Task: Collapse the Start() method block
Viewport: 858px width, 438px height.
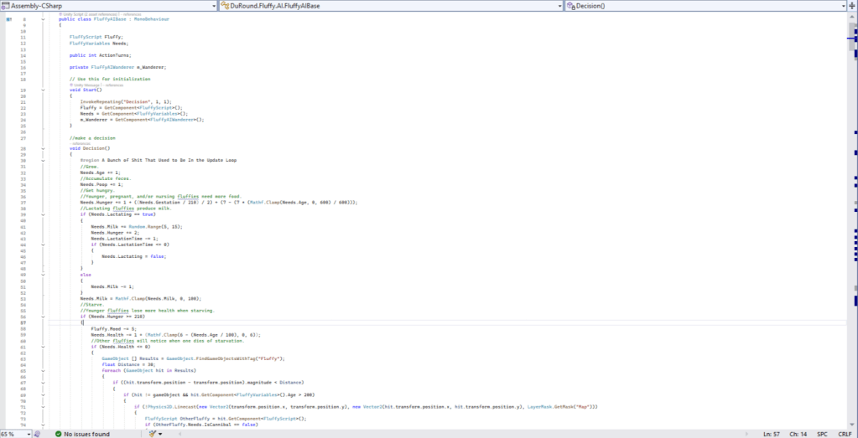Action: click(44, 90)
